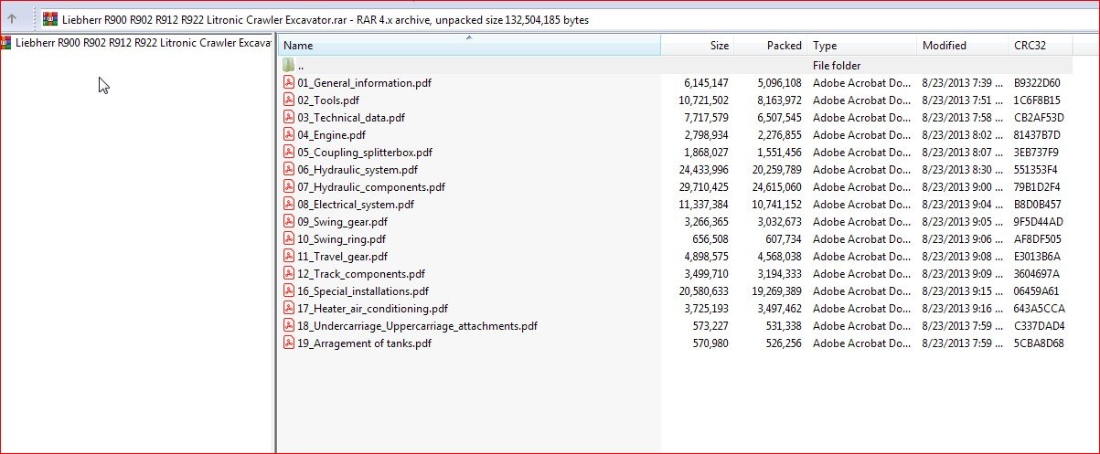The height and width of the screenshot is (454, 1100).
Task: Sort files by Type column header
Action: point(862,46)
